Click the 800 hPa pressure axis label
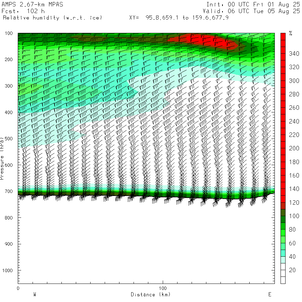Screen dimensions: 302x302 click(9, 218)
